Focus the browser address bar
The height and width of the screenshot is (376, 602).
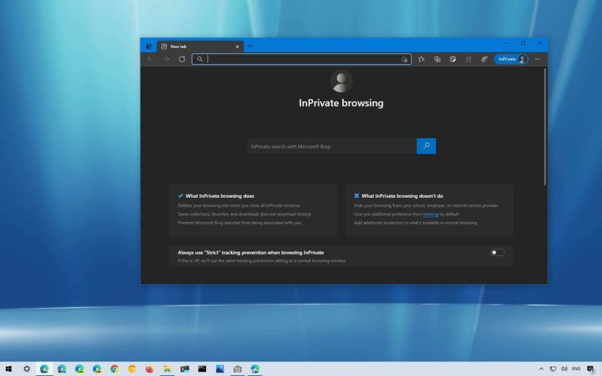coord(302,59)
